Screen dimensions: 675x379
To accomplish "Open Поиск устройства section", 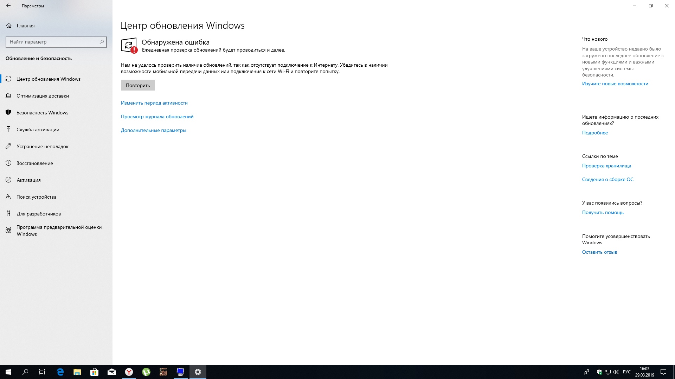I will coord(56,197).
